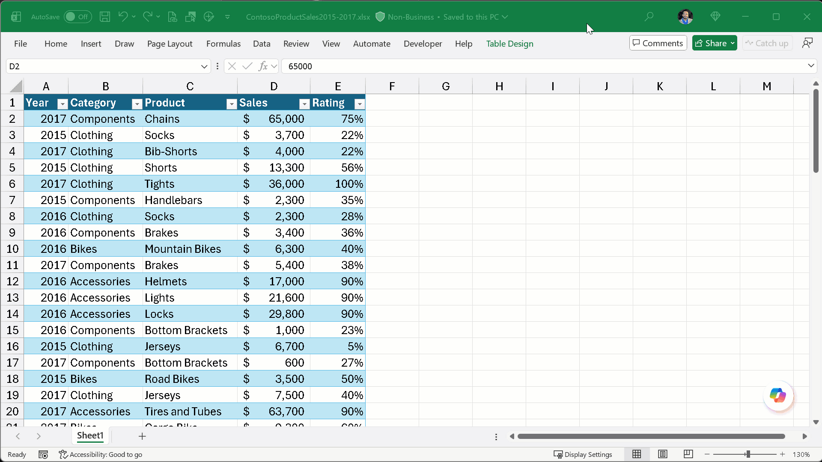The width and height of the screenshot is (822, 462).
Task: Click the Comments button
Action: pos(658,43)
